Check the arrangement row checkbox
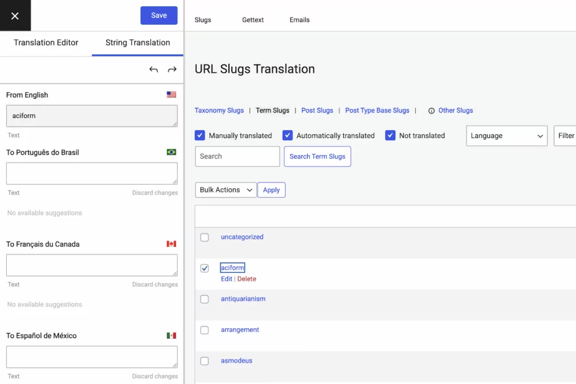The width and height of the screenshot is (576, 384). coord(205,330)
